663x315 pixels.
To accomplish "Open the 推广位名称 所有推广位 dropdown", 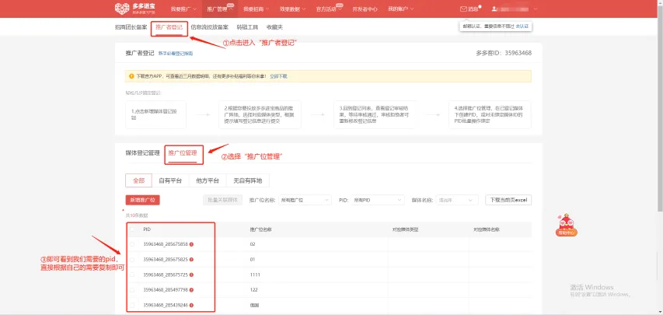I will coord(305,200).
